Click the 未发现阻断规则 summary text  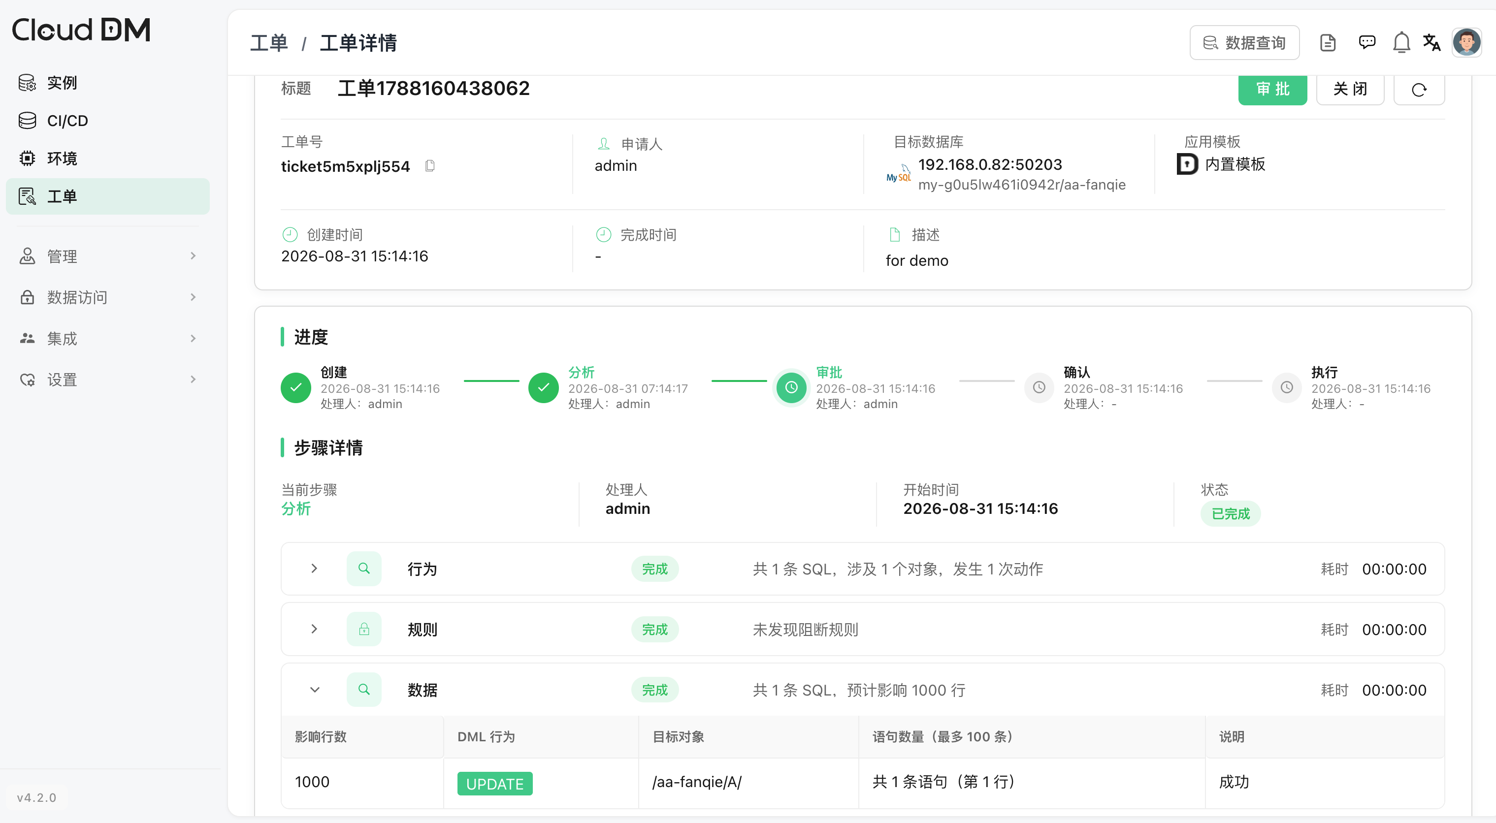(806, 630)
